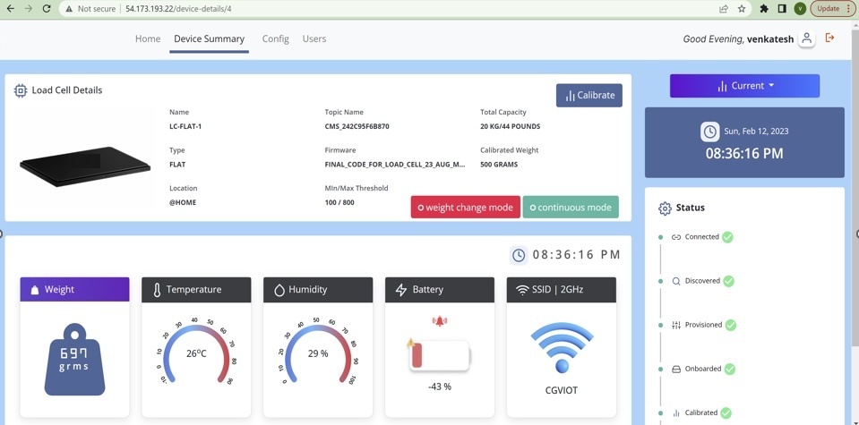This screenshot has height=425, width=859.
Task: Click the logout icon in header
Action: pos(830,38)
